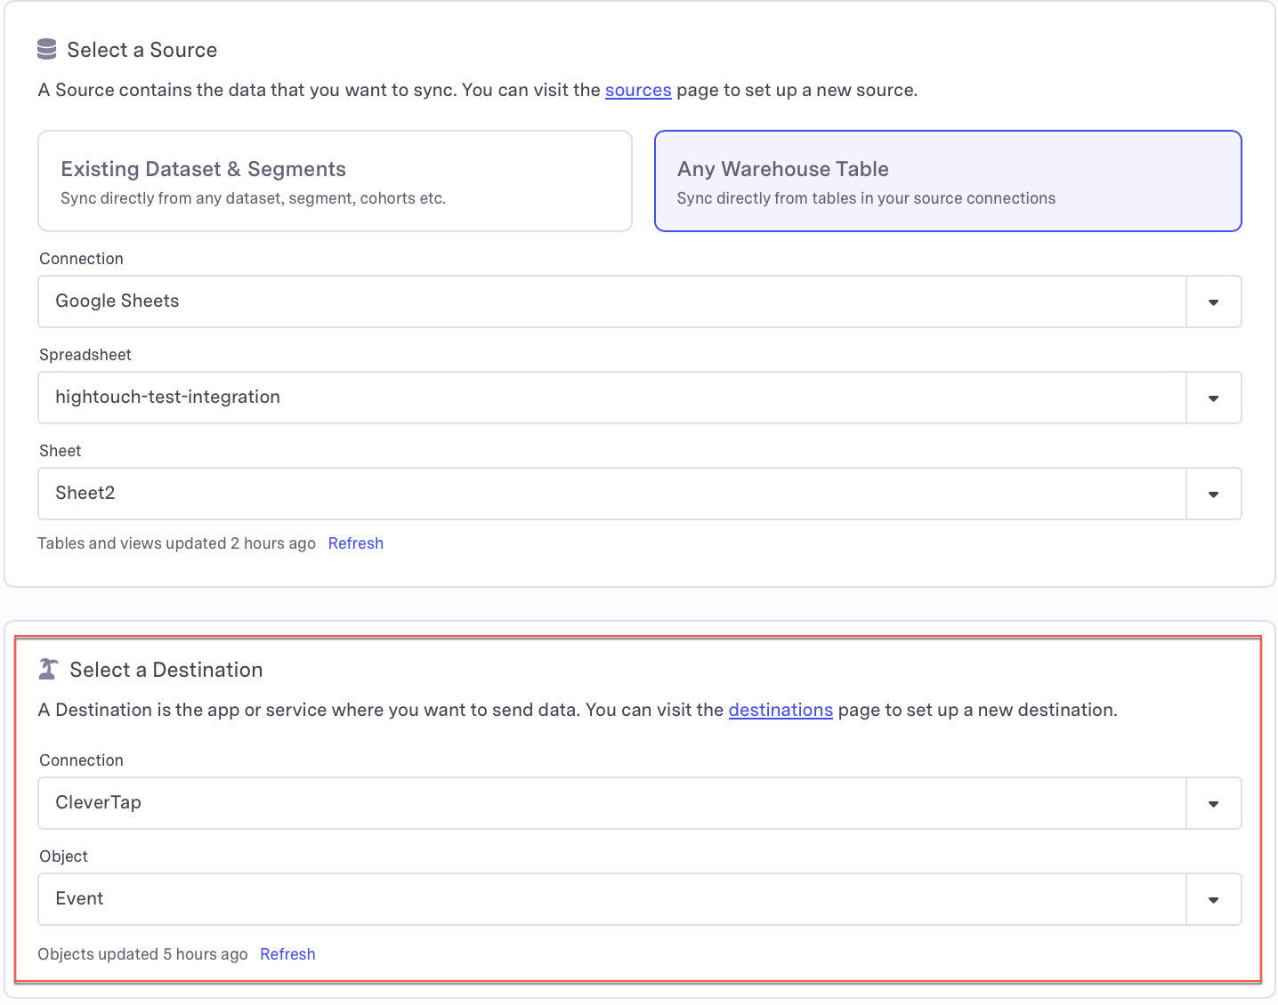The image size is (1278, 1005).
Task: Expand the CleverTap dropdown arrow
Action: tap(1213, 804)
